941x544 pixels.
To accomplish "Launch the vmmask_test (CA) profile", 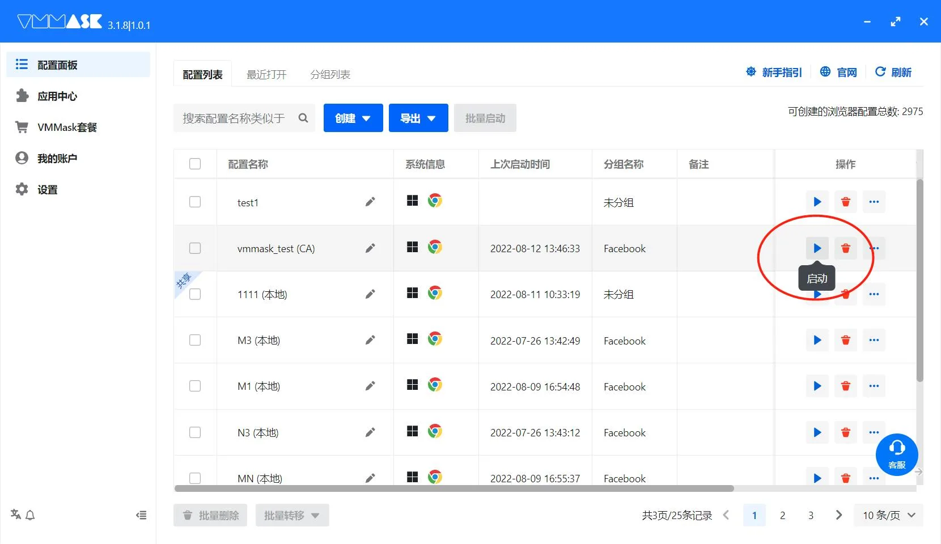I will (x=817, y=248).
